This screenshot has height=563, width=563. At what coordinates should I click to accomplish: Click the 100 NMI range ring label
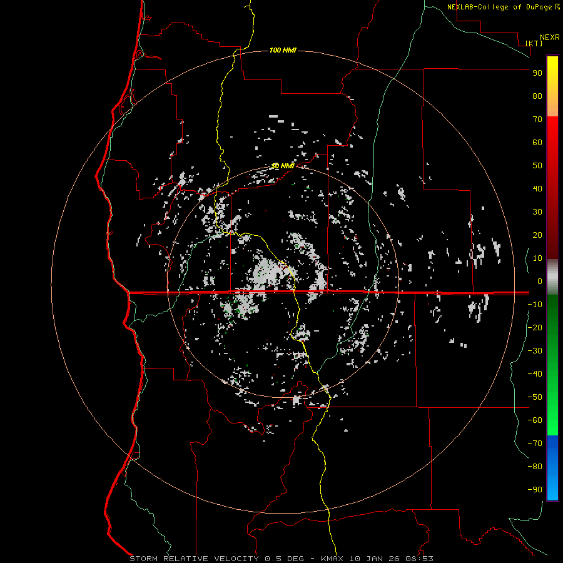(283, 50)
